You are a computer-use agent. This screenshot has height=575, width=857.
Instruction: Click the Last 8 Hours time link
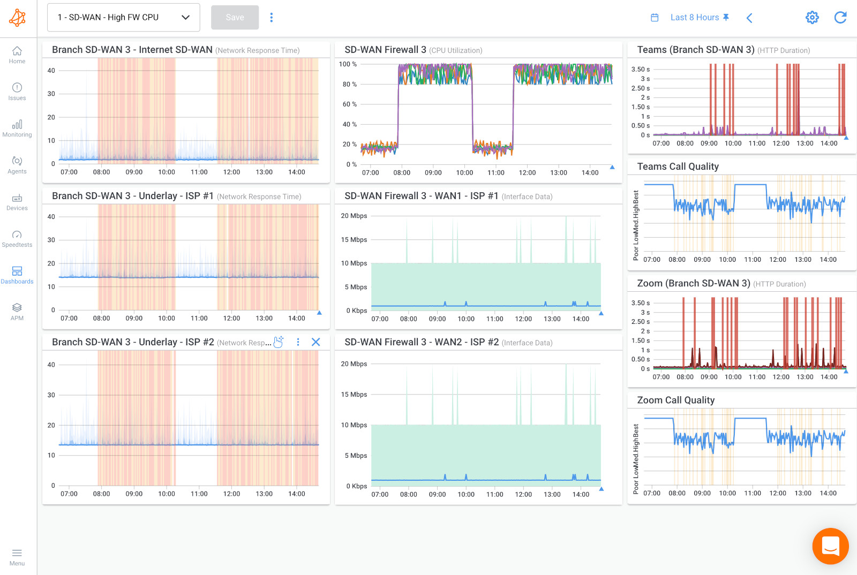694,17
